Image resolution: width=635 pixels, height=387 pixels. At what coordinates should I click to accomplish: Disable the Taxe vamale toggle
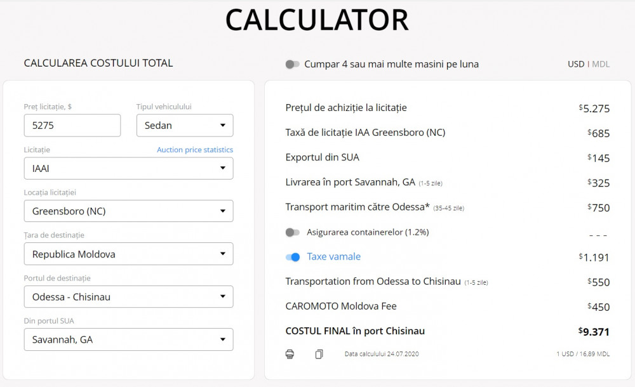point(292,257)
